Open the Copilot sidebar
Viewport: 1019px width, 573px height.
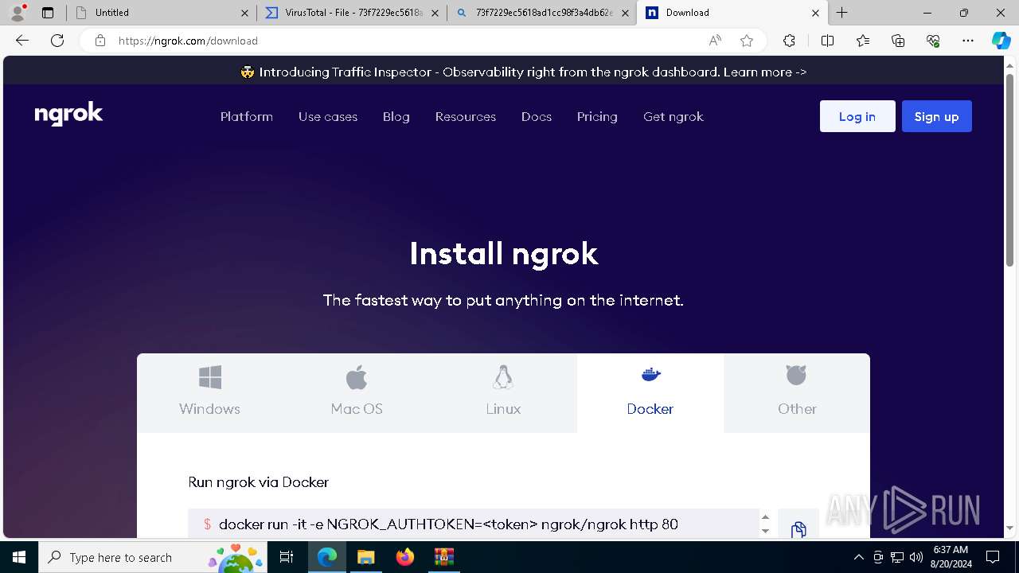(x=1001, y=41)
